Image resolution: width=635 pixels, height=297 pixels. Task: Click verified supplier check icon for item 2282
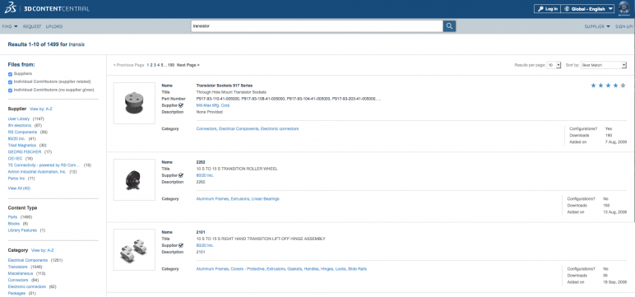click(181, 175)
